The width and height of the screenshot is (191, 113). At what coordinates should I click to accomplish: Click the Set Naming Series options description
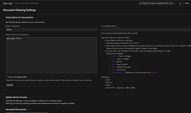(x=25, y=22)
